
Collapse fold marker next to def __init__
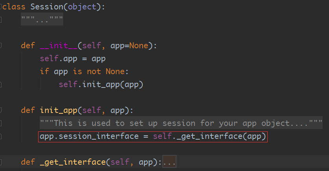[x=1, y=45]
